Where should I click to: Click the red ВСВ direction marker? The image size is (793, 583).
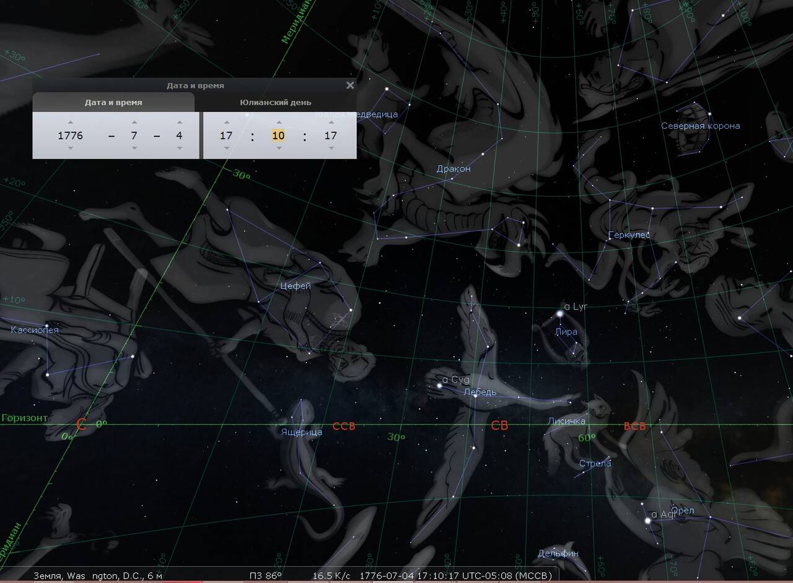click(634, 426)
